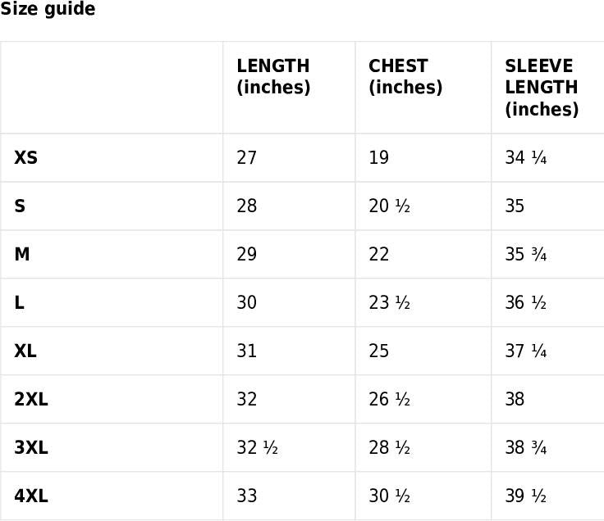
Task: Select the L chest value 23 ½
Action: [390, 302]
